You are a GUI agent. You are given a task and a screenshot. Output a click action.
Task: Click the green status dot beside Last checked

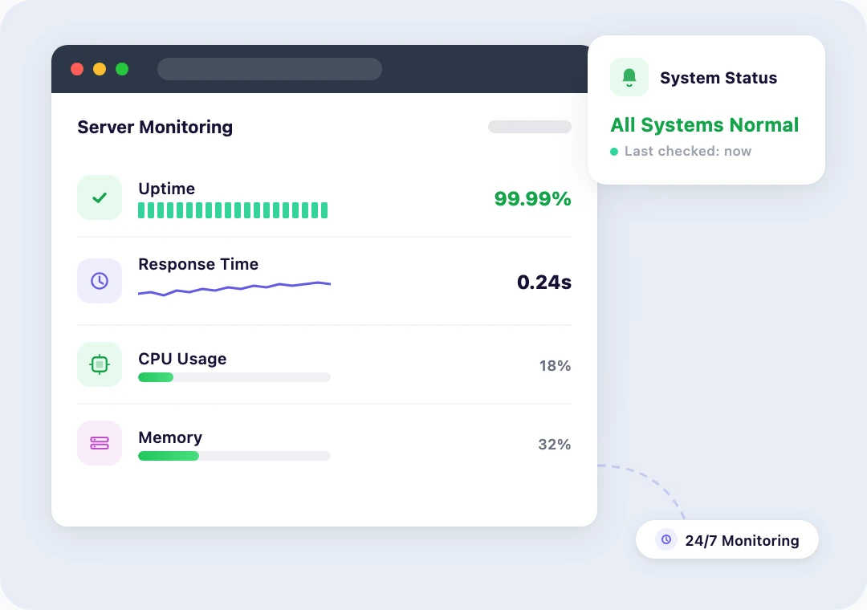pos(614,151)
